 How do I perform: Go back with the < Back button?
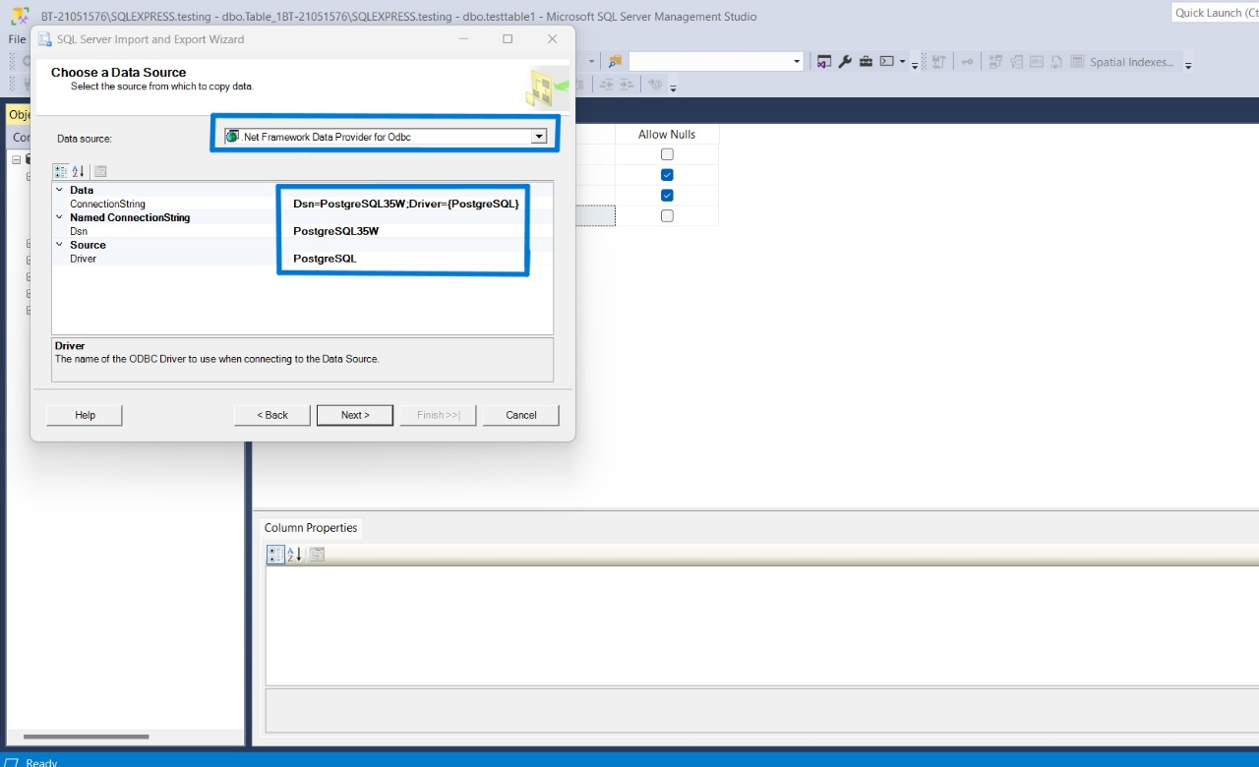click(x=272, y=415)
